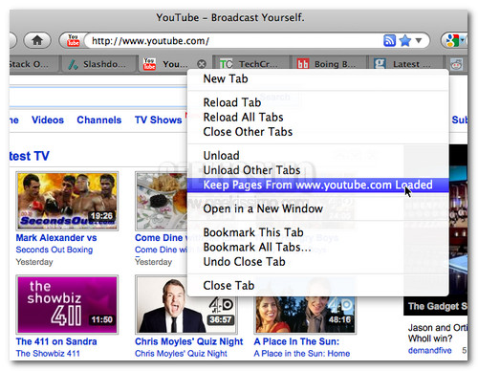Click the Come Dine title link
Image resolution: width=478 pixels, height=371 pixels.
[161, 238]
